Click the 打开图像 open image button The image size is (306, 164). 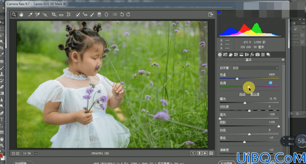(x=227, y=163)
